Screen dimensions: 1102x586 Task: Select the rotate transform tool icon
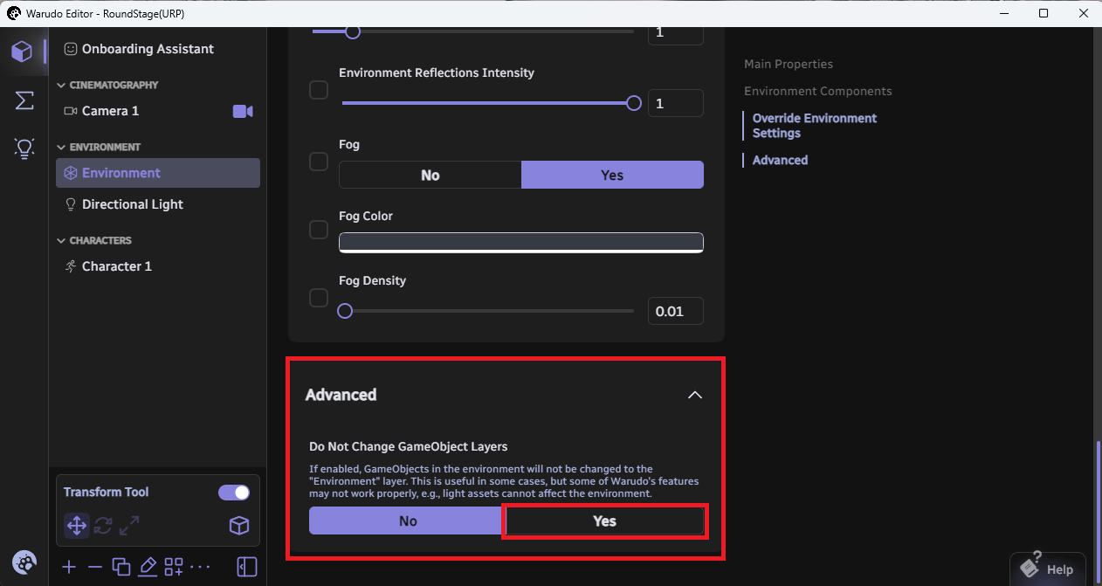[103, 525]
